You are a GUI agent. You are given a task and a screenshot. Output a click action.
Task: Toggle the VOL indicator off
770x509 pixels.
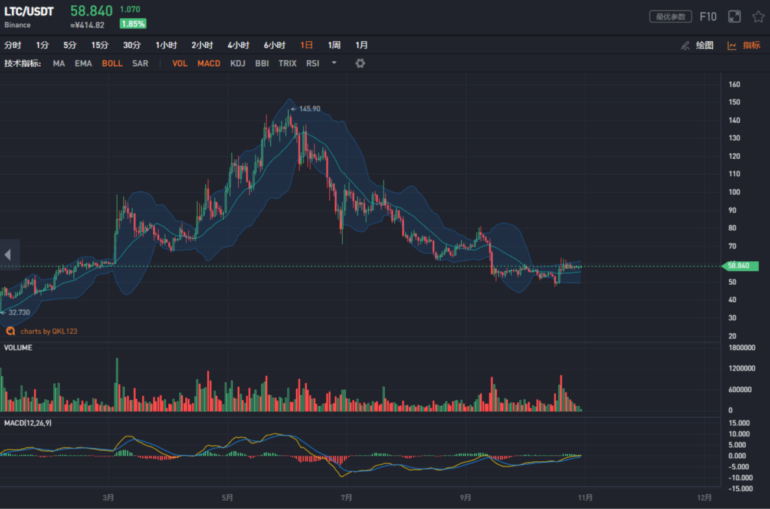(x=179, y=63)
